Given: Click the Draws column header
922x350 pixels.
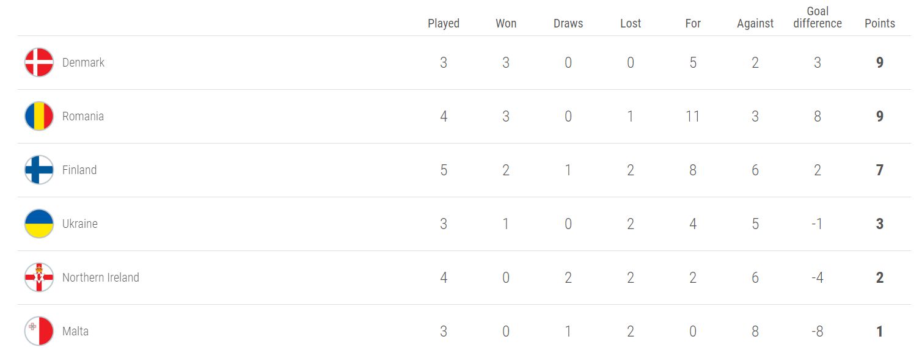Looking at the screenshot, I should pos(568,23).
